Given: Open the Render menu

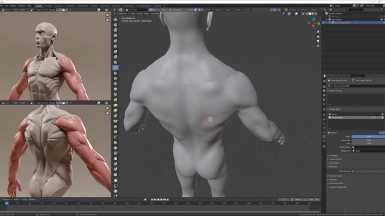Looking at the screenshot, I should [x=13, y=5].
